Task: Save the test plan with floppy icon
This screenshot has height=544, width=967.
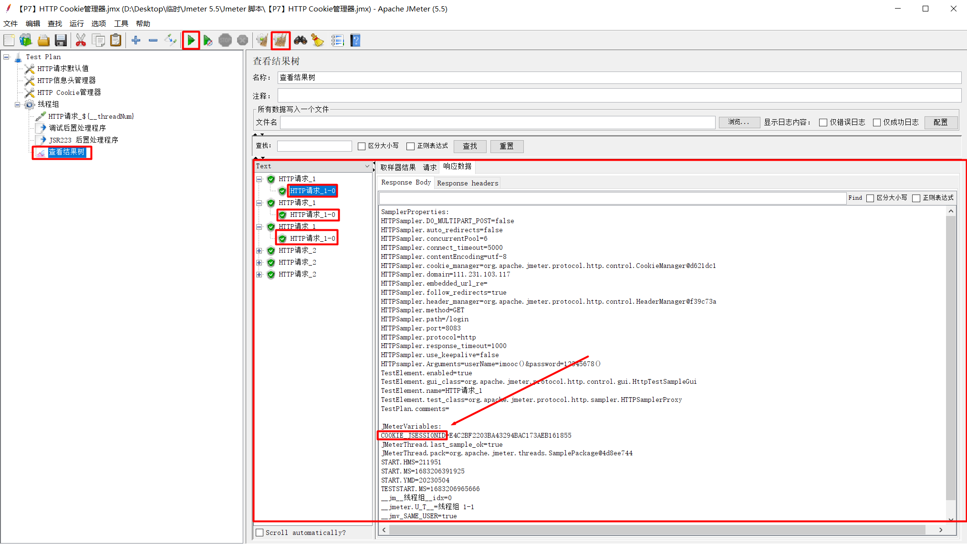Action: pos(61,41)
